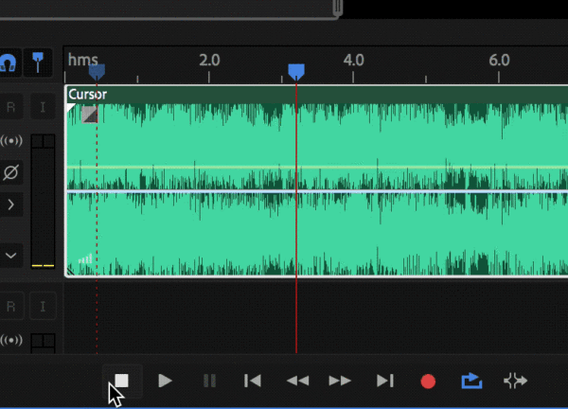568x409 pixels.
Task: Expand the right-pointing chevron on first track
Action: click(10, 204)
